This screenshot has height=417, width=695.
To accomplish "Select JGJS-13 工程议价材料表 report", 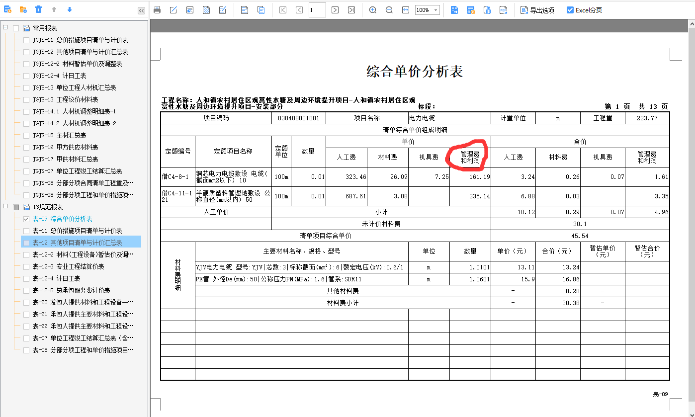I will click(x=65, y=99).
